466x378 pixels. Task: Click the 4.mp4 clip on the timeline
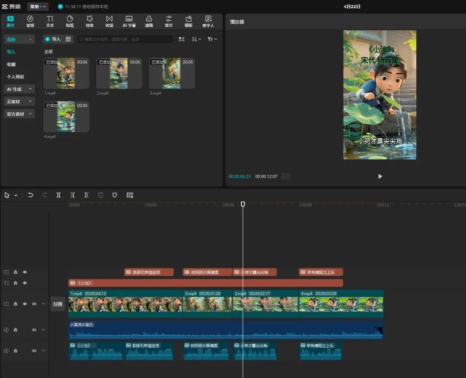(341, 304)
